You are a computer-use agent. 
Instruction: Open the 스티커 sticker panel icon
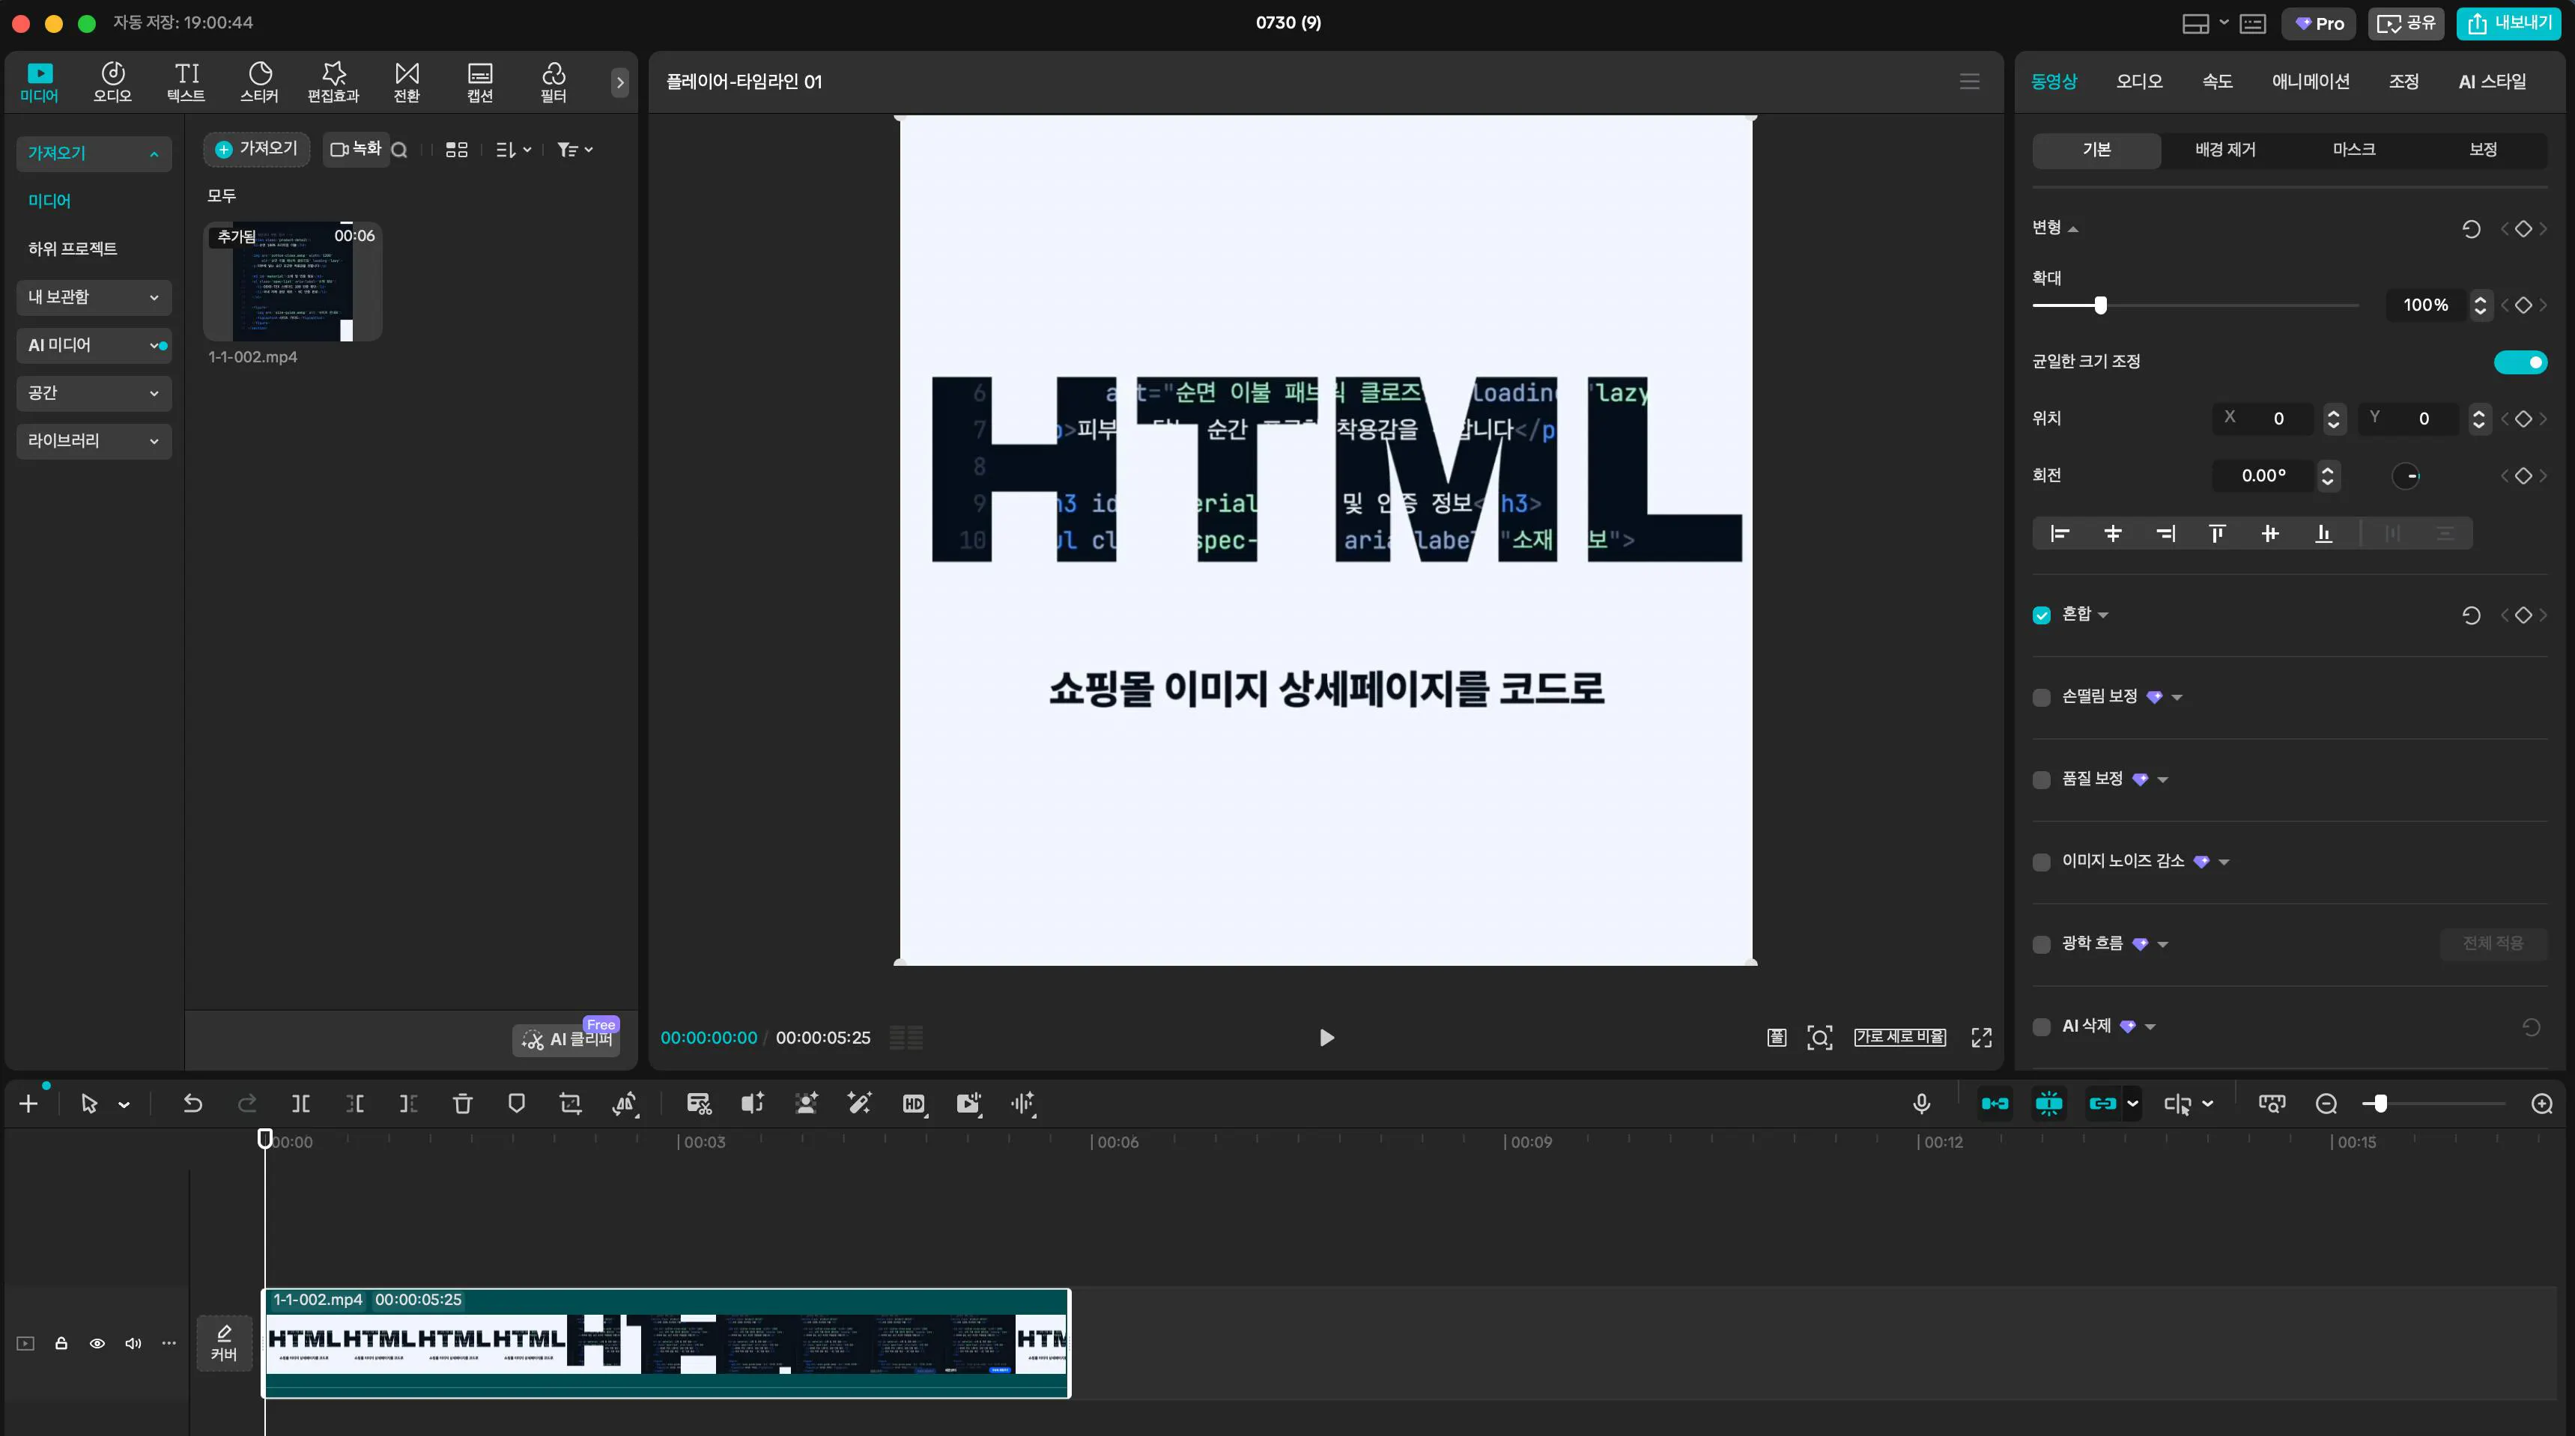tap(260, 82)
